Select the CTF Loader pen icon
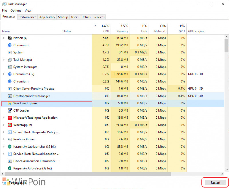Image resolution: width=229 pixels, height=189 pixels. [10, 110]
